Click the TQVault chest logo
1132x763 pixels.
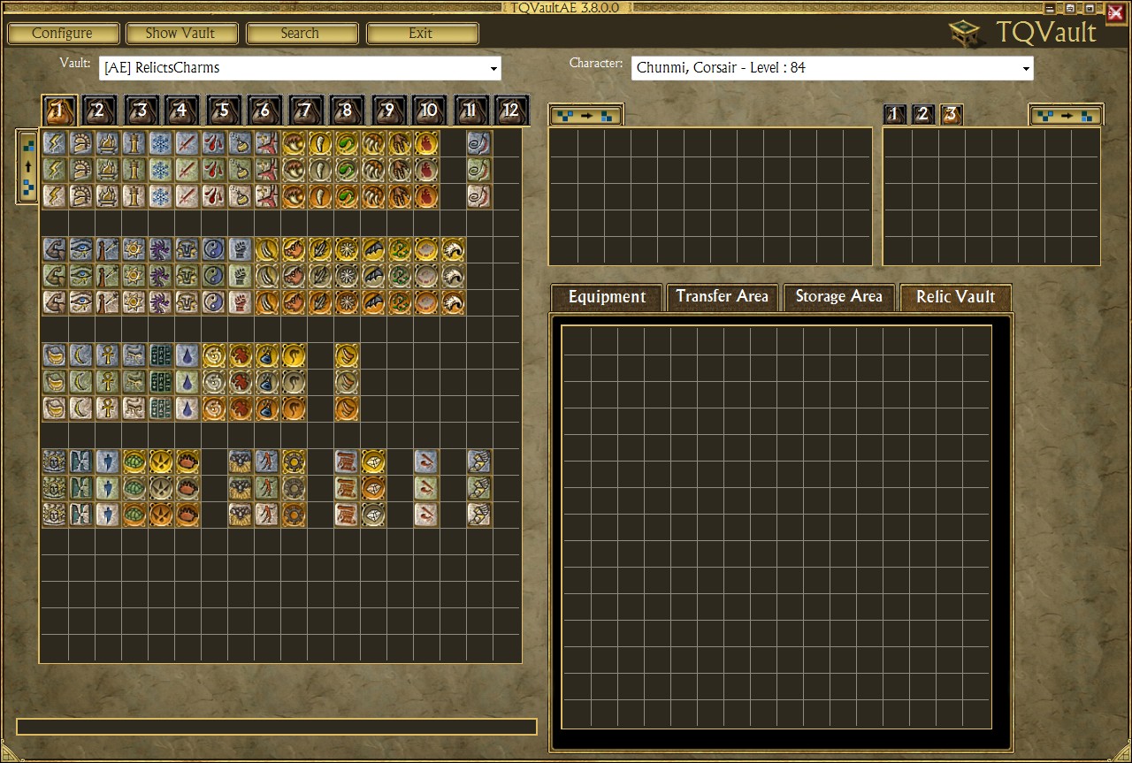967,34
